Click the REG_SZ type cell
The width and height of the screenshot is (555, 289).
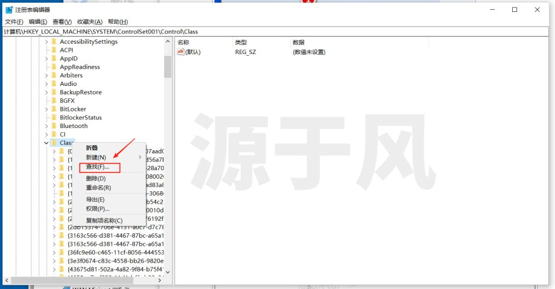pos(246,52)
